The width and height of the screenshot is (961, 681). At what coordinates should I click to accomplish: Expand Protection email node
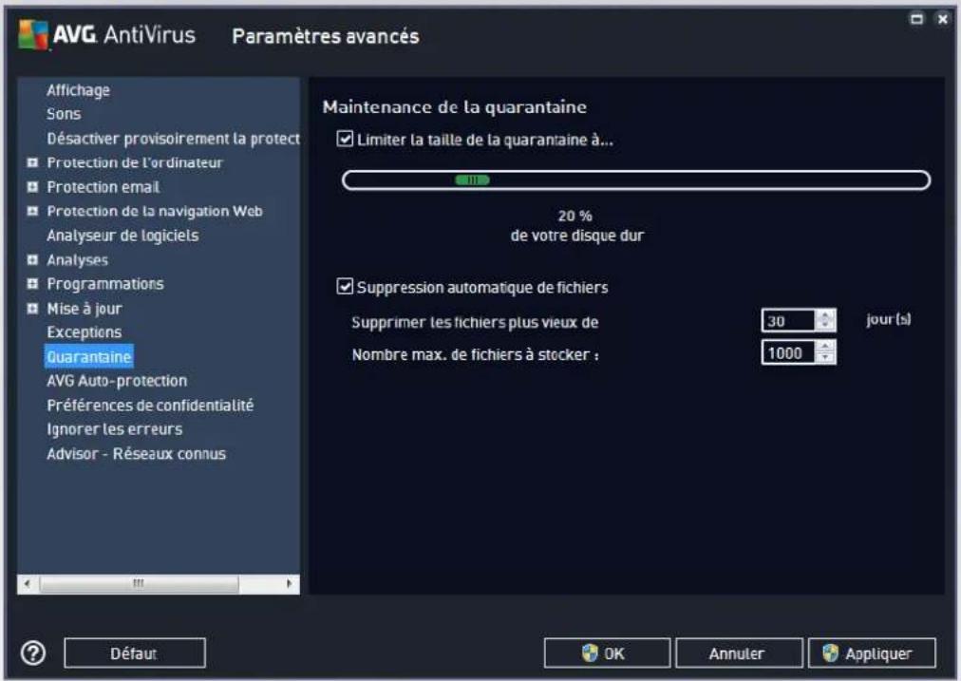[x=32, y=187]
